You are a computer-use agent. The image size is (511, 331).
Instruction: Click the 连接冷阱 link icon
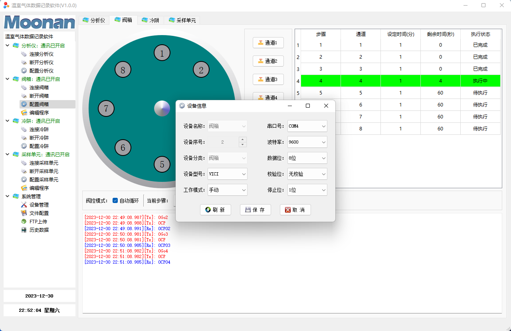pos(24,129)
